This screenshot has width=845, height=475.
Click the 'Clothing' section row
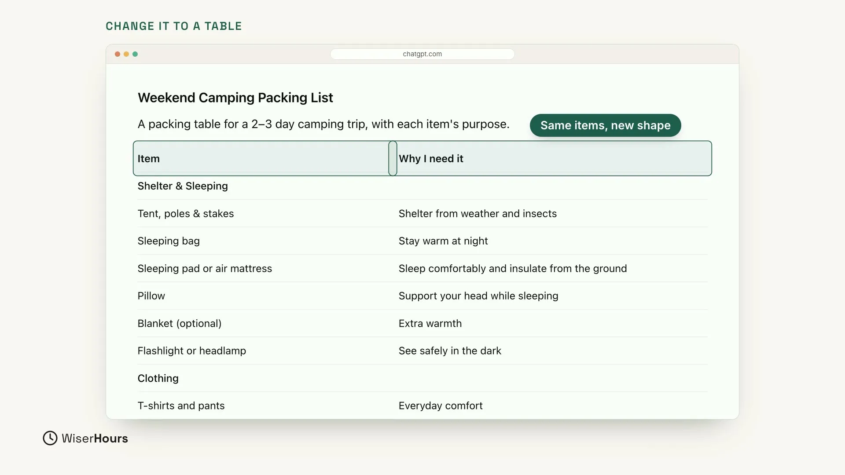click(x=422, y=378)
